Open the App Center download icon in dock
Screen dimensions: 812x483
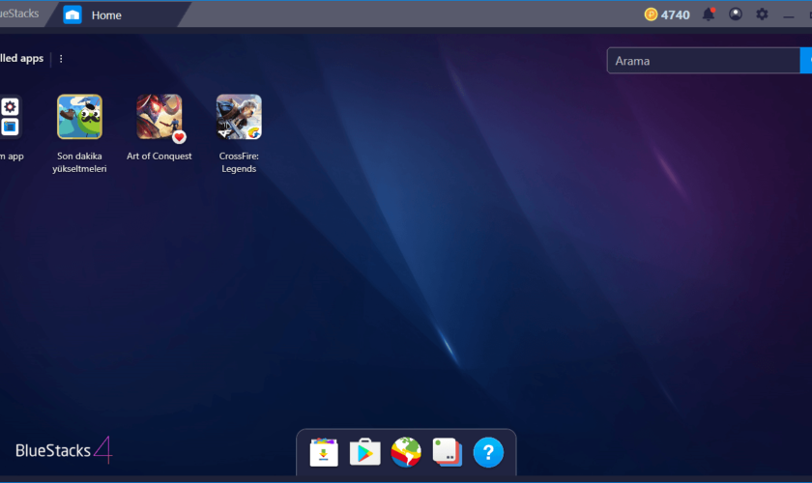(324, 452)
